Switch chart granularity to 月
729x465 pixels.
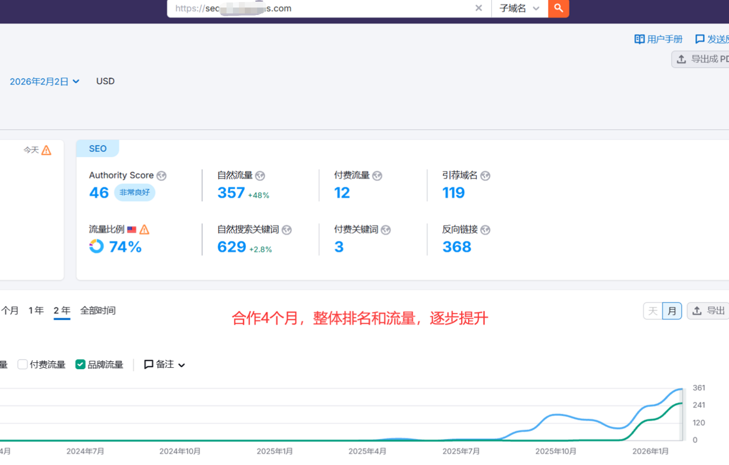(x=672, y=311)
